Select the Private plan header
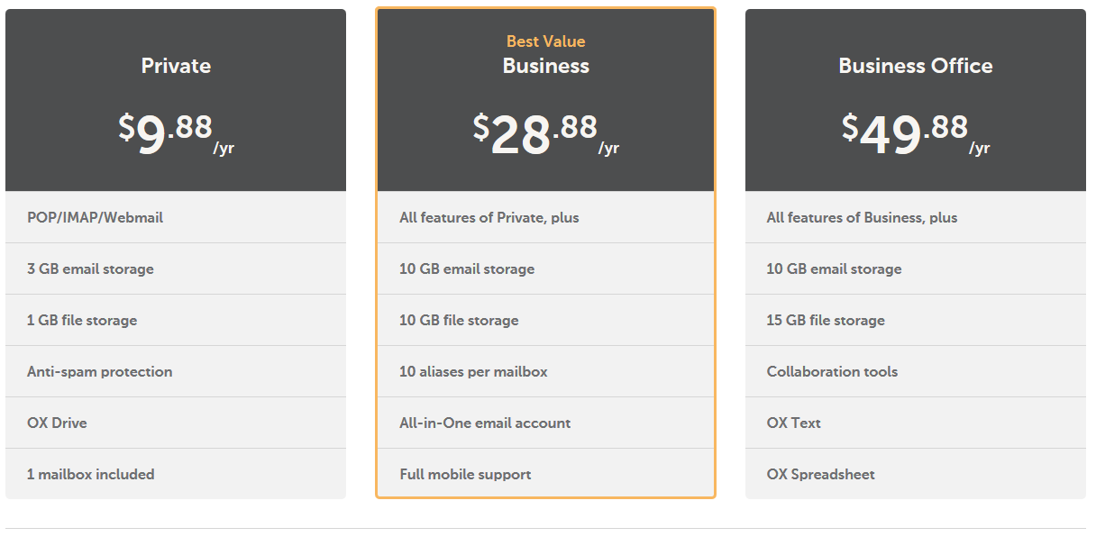The image size is (1096, 546). (x=176, y=66)
